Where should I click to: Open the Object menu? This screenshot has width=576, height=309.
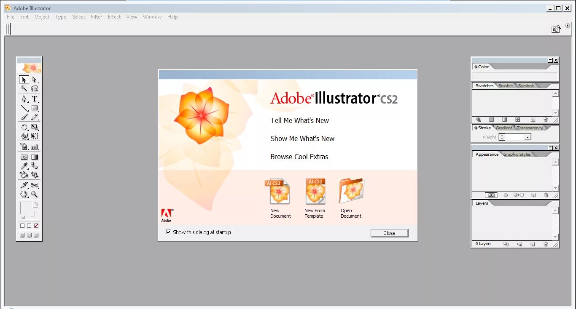coord(42,17)
